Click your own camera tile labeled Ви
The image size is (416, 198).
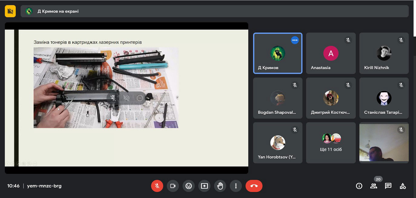click(x=384, y=143)
